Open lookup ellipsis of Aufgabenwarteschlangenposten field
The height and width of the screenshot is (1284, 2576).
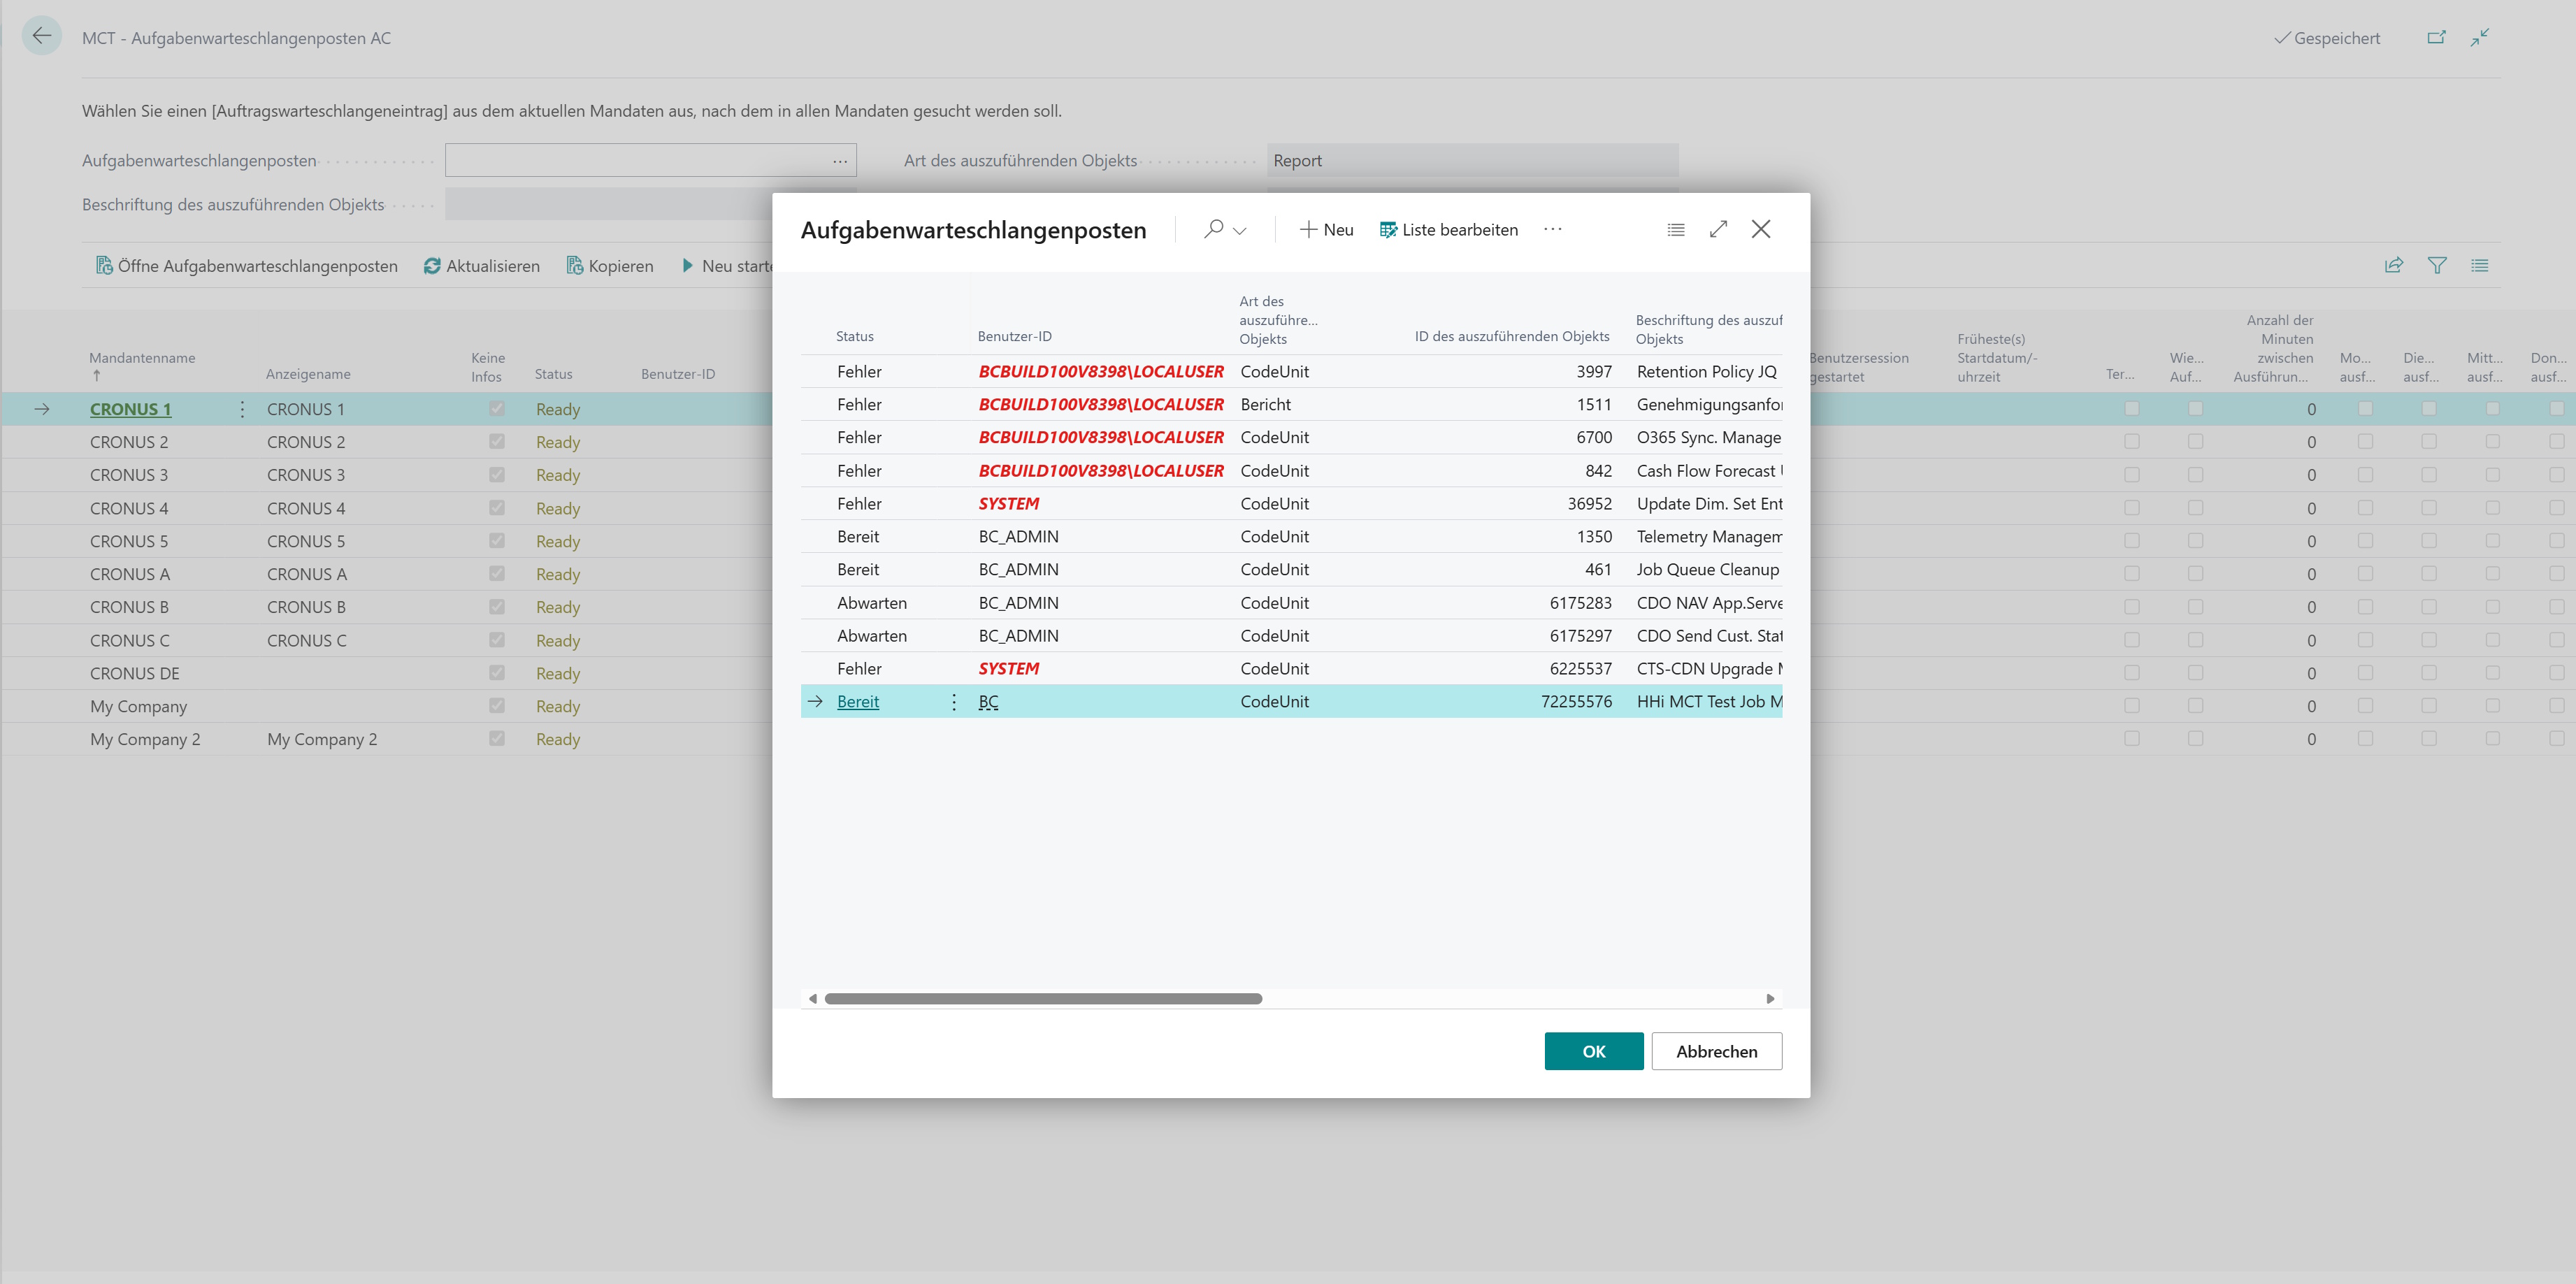coord(840,161)
